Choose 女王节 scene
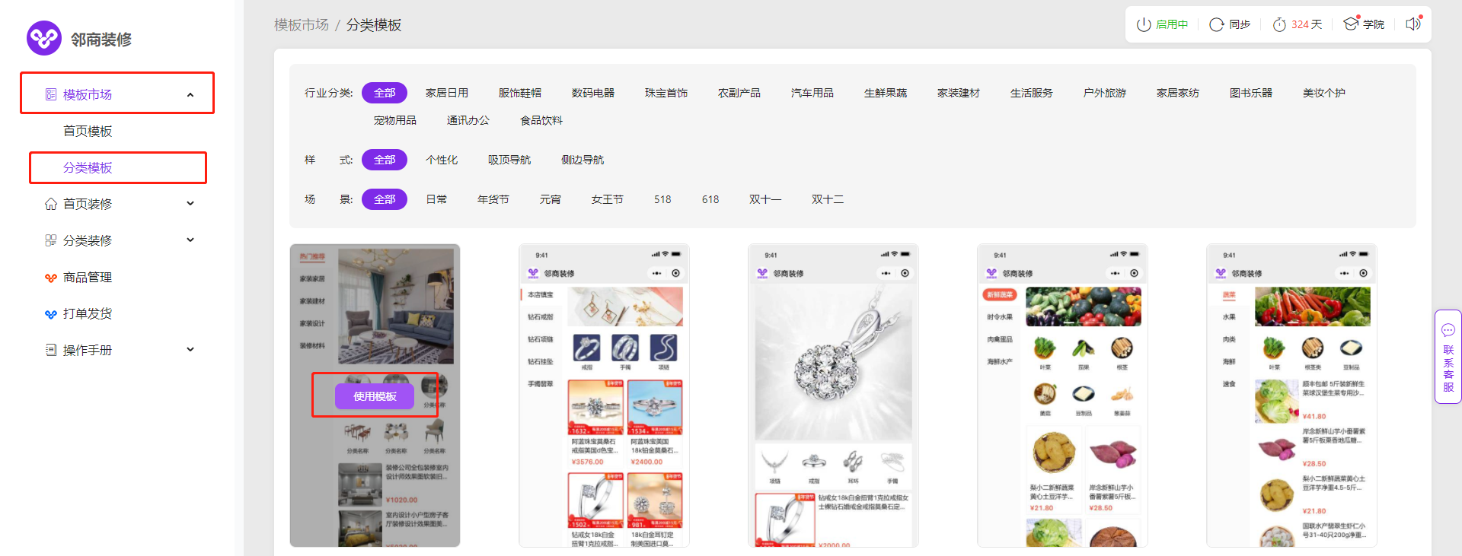This screenshot has width=1462, height=556. point(608,199)
